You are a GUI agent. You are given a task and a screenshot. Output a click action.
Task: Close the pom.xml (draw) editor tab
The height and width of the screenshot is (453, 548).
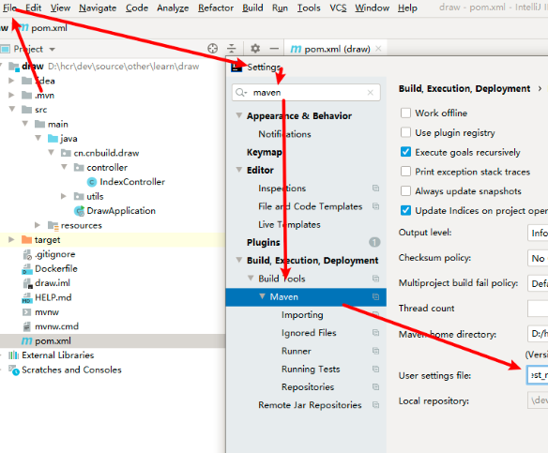click(x=378, y=49)
